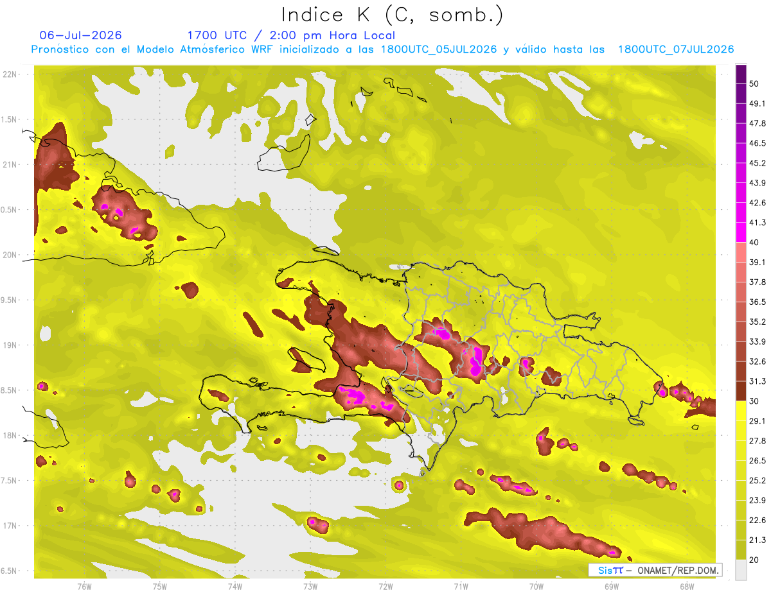Click the "20N" latitude label
The image size is (771, 595).
(x=10, y=255)
